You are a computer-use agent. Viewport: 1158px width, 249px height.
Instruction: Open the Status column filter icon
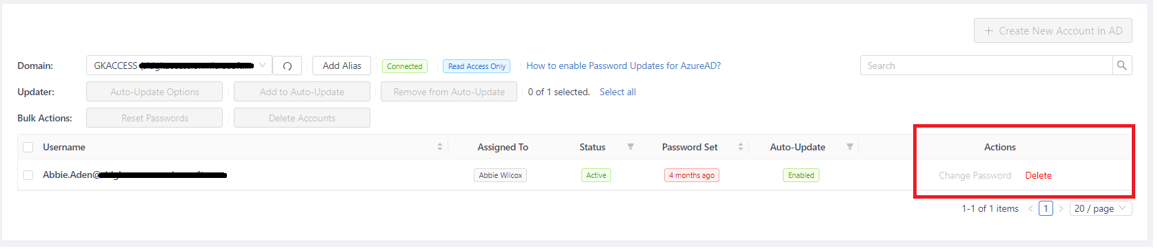tap(630, 147)
